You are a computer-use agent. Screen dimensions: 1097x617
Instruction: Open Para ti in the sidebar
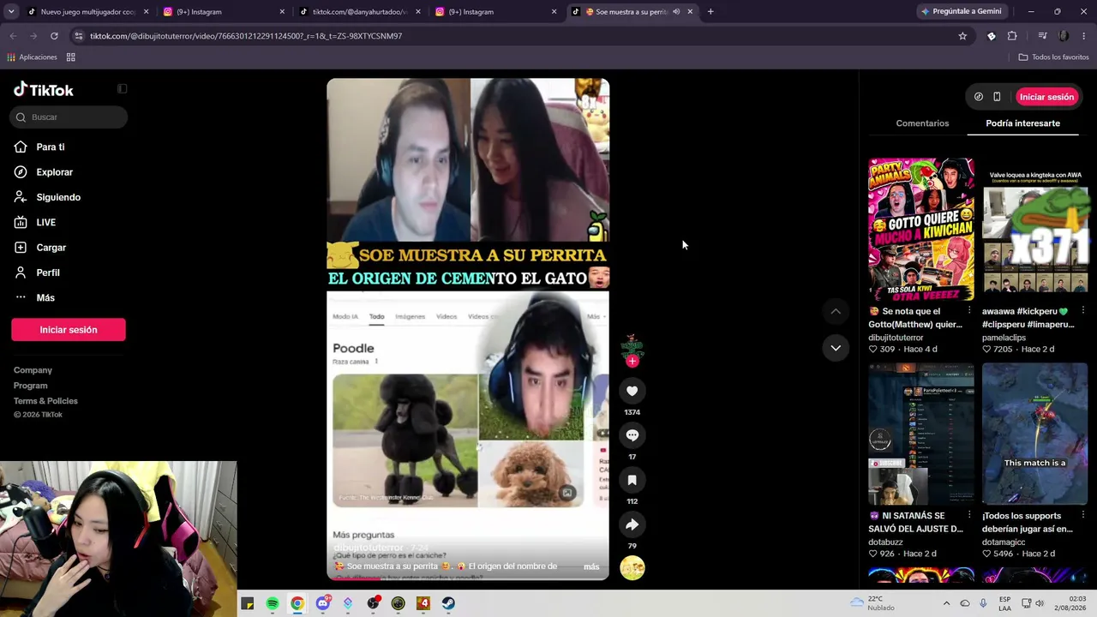point(51,147)
